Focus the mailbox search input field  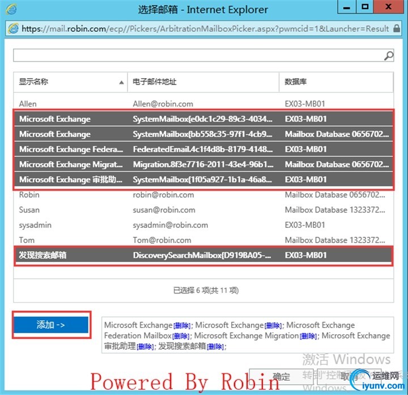click(x=203, y=56)
